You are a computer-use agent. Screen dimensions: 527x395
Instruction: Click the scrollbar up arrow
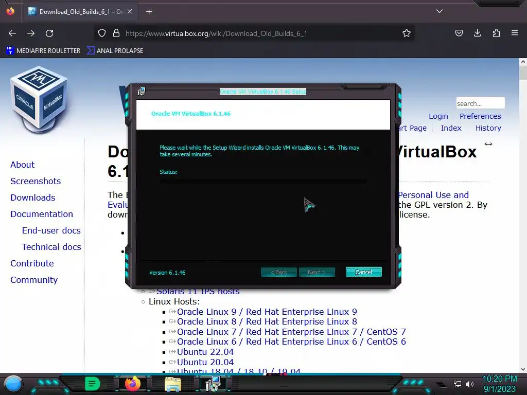tap(523, 62)
